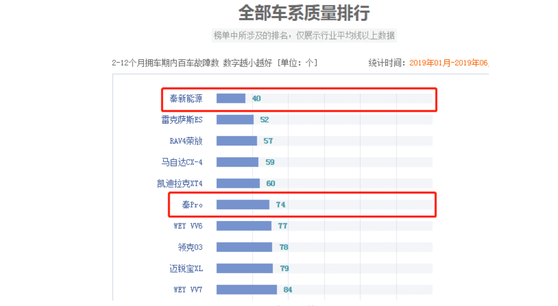
Task: Click the value 40 for 秦新能源
Action: 256,98
